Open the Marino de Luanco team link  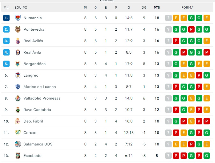40,87
